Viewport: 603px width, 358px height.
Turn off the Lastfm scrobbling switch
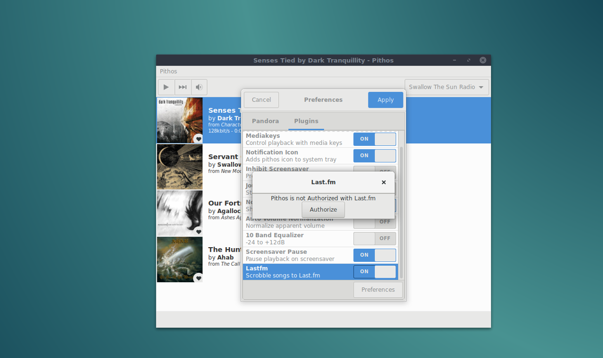(x=375, y=271)
